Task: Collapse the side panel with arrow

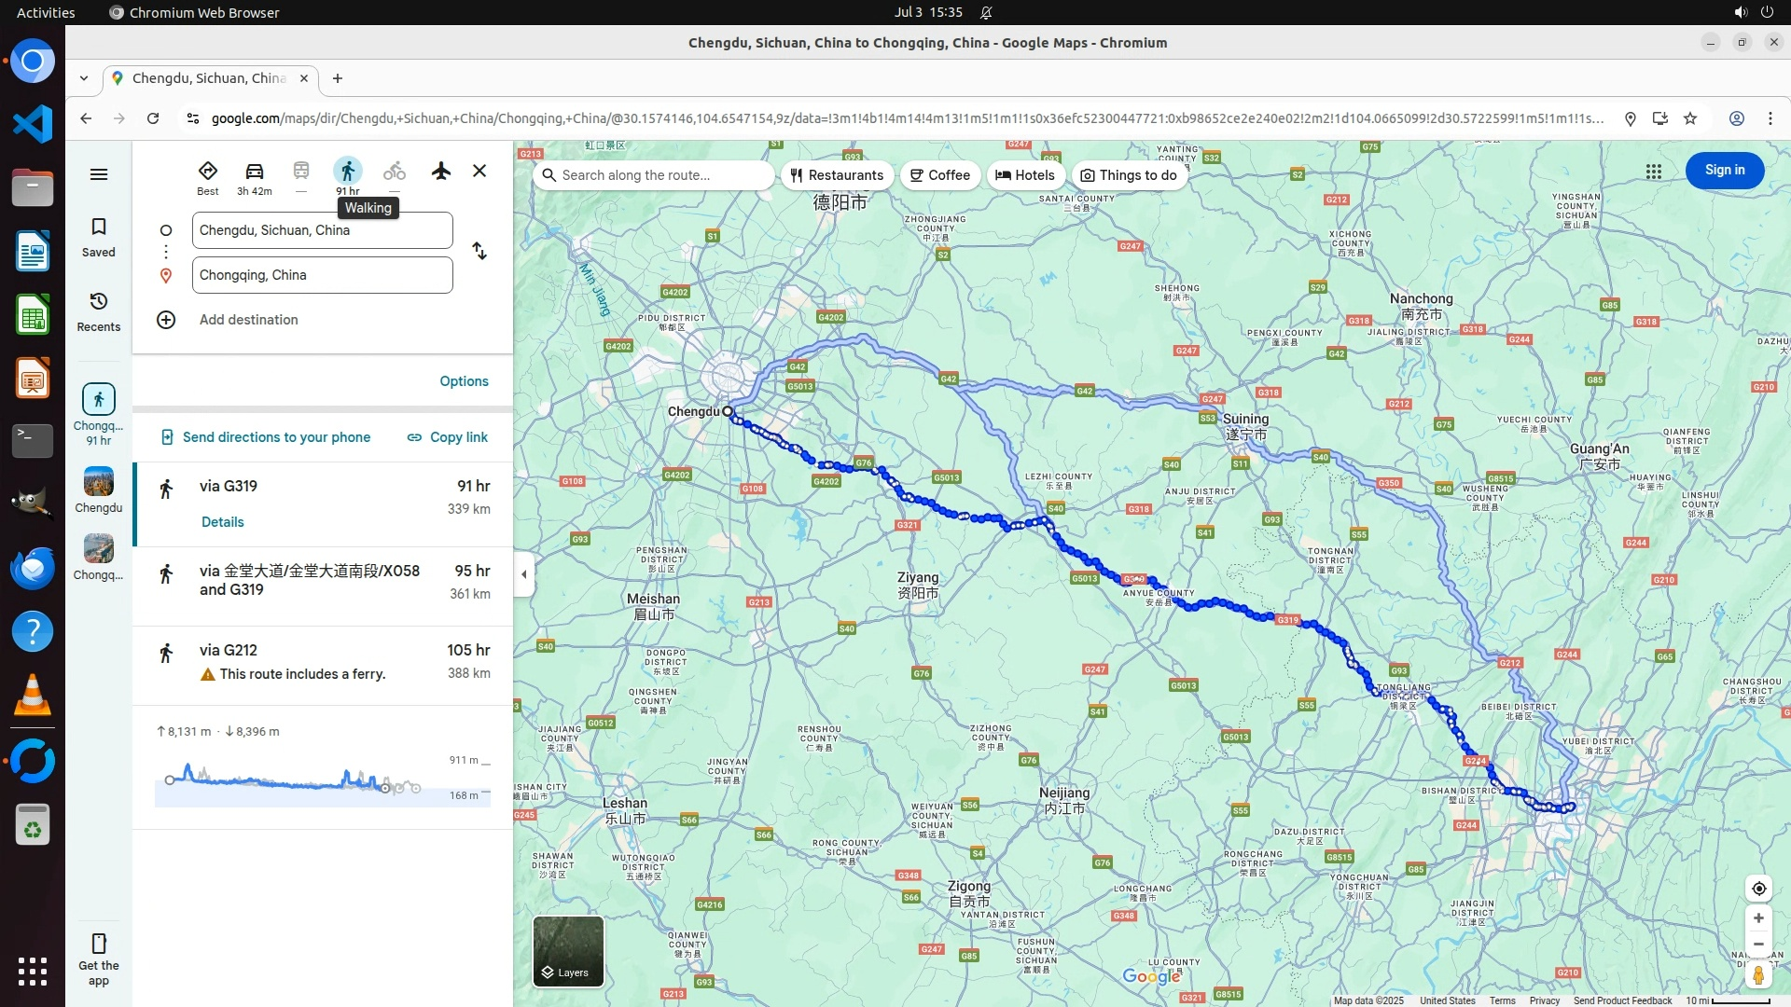Action: 524,574
